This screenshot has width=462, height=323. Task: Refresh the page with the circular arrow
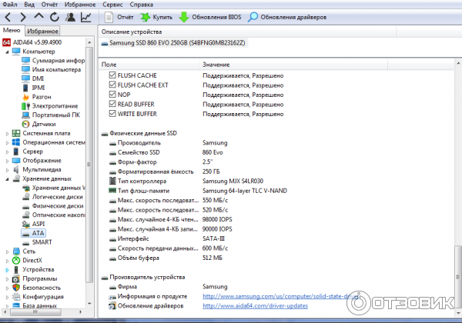[54, 17]
